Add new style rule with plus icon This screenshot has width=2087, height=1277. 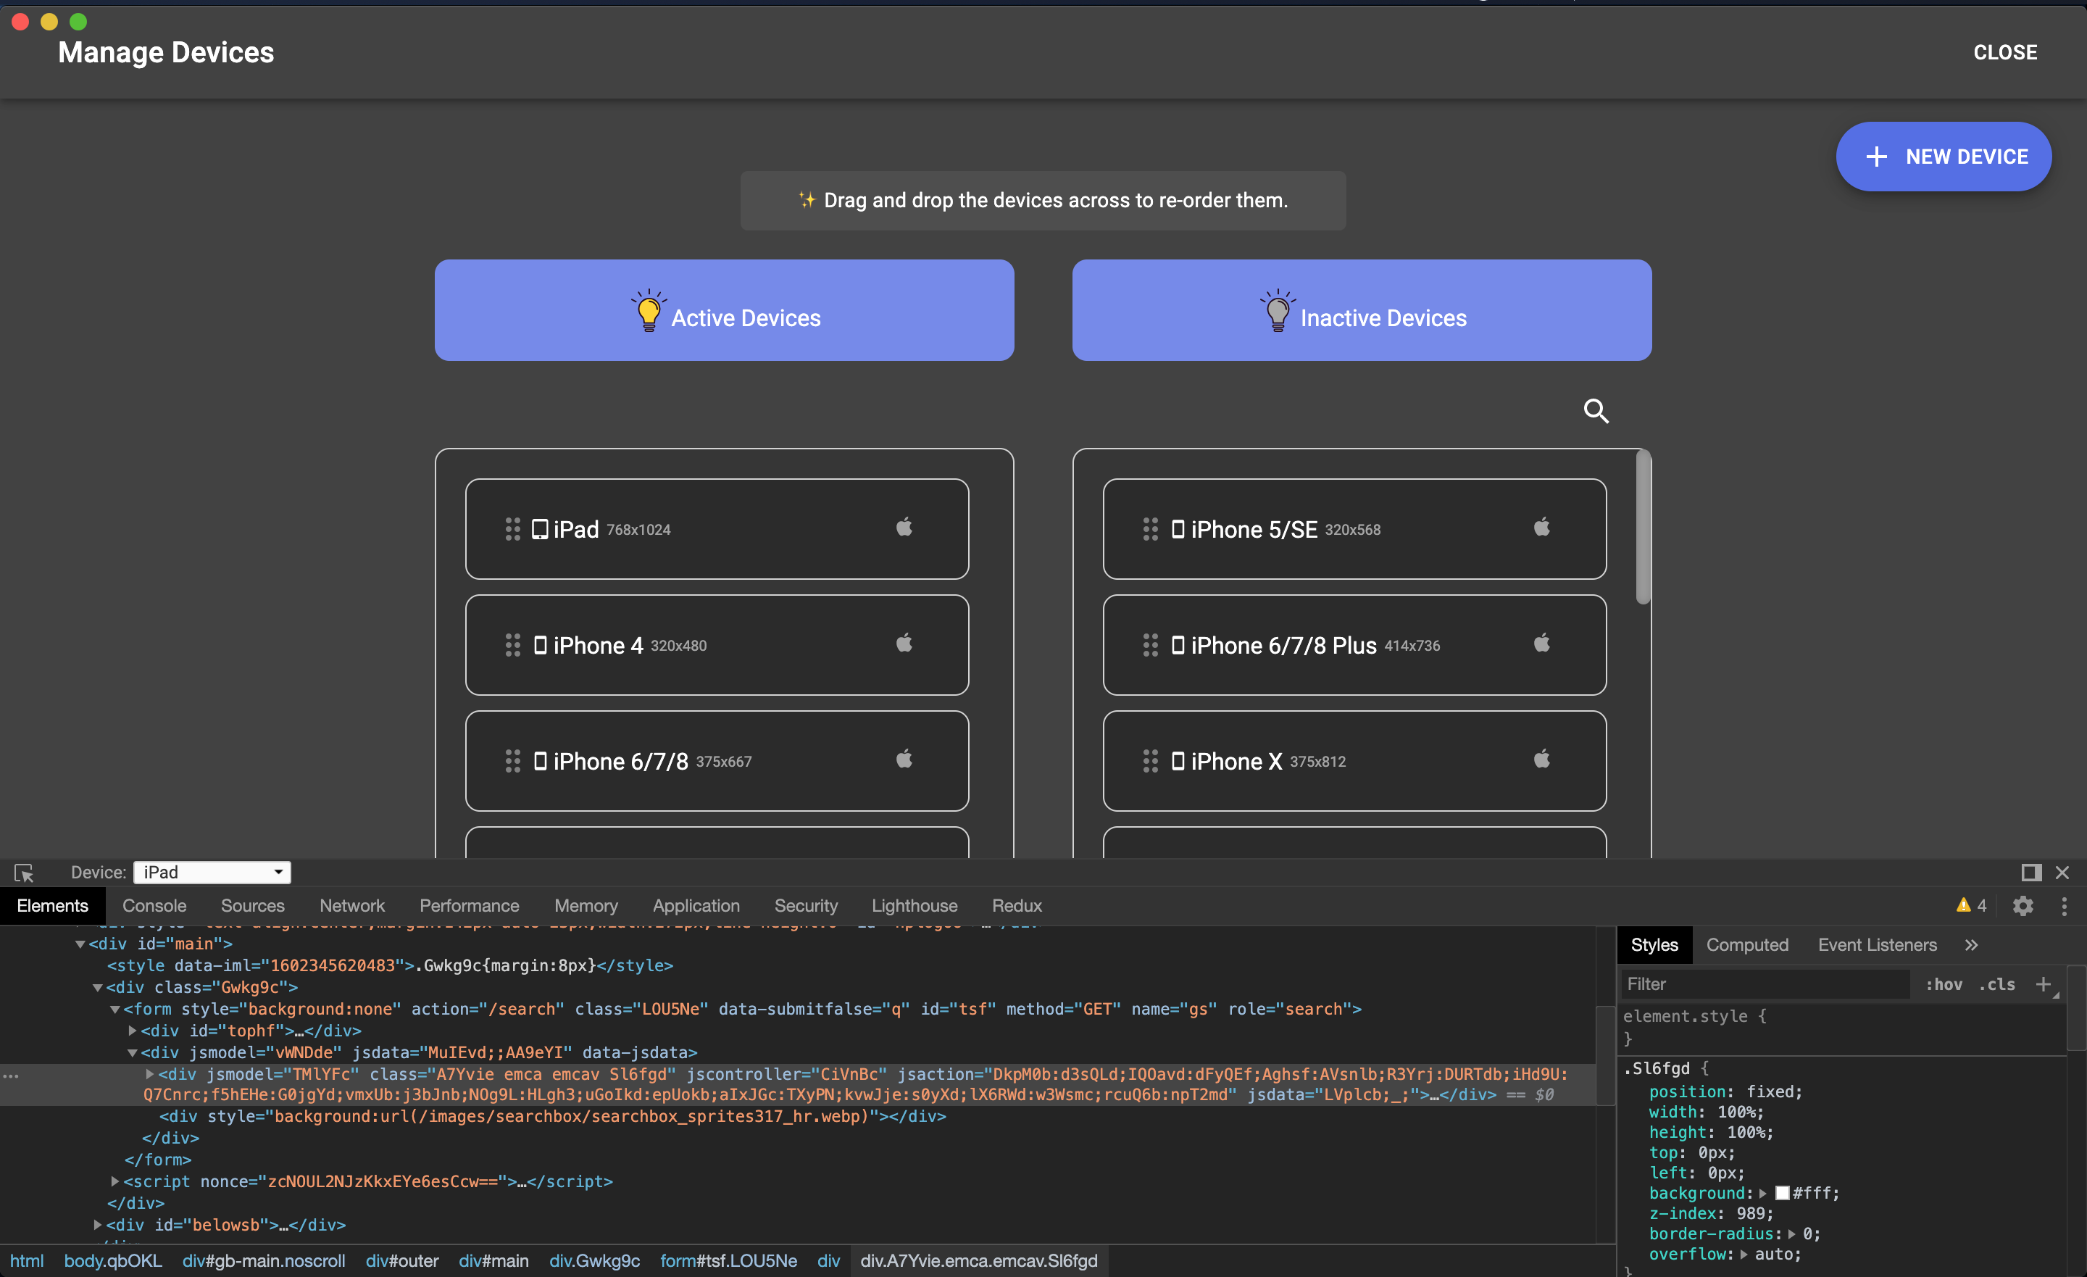(2043, 983)
